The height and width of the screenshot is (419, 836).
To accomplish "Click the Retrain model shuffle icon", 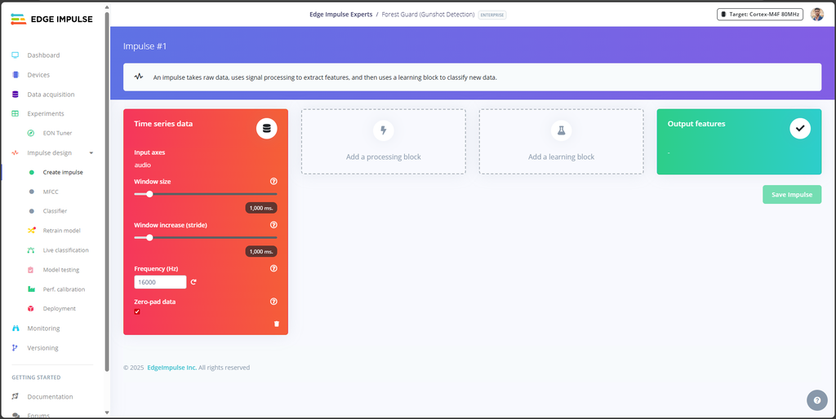I will click(x=32, y=231).
